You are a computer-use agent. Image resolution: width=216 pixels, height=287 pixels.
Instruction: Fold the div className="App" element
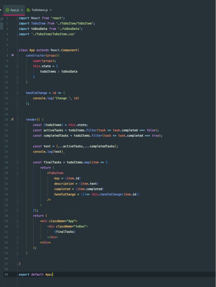coord(17,221)
